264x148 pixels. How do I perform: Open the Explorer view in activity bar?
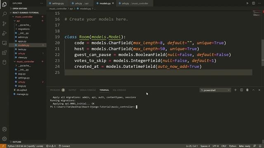5,4
